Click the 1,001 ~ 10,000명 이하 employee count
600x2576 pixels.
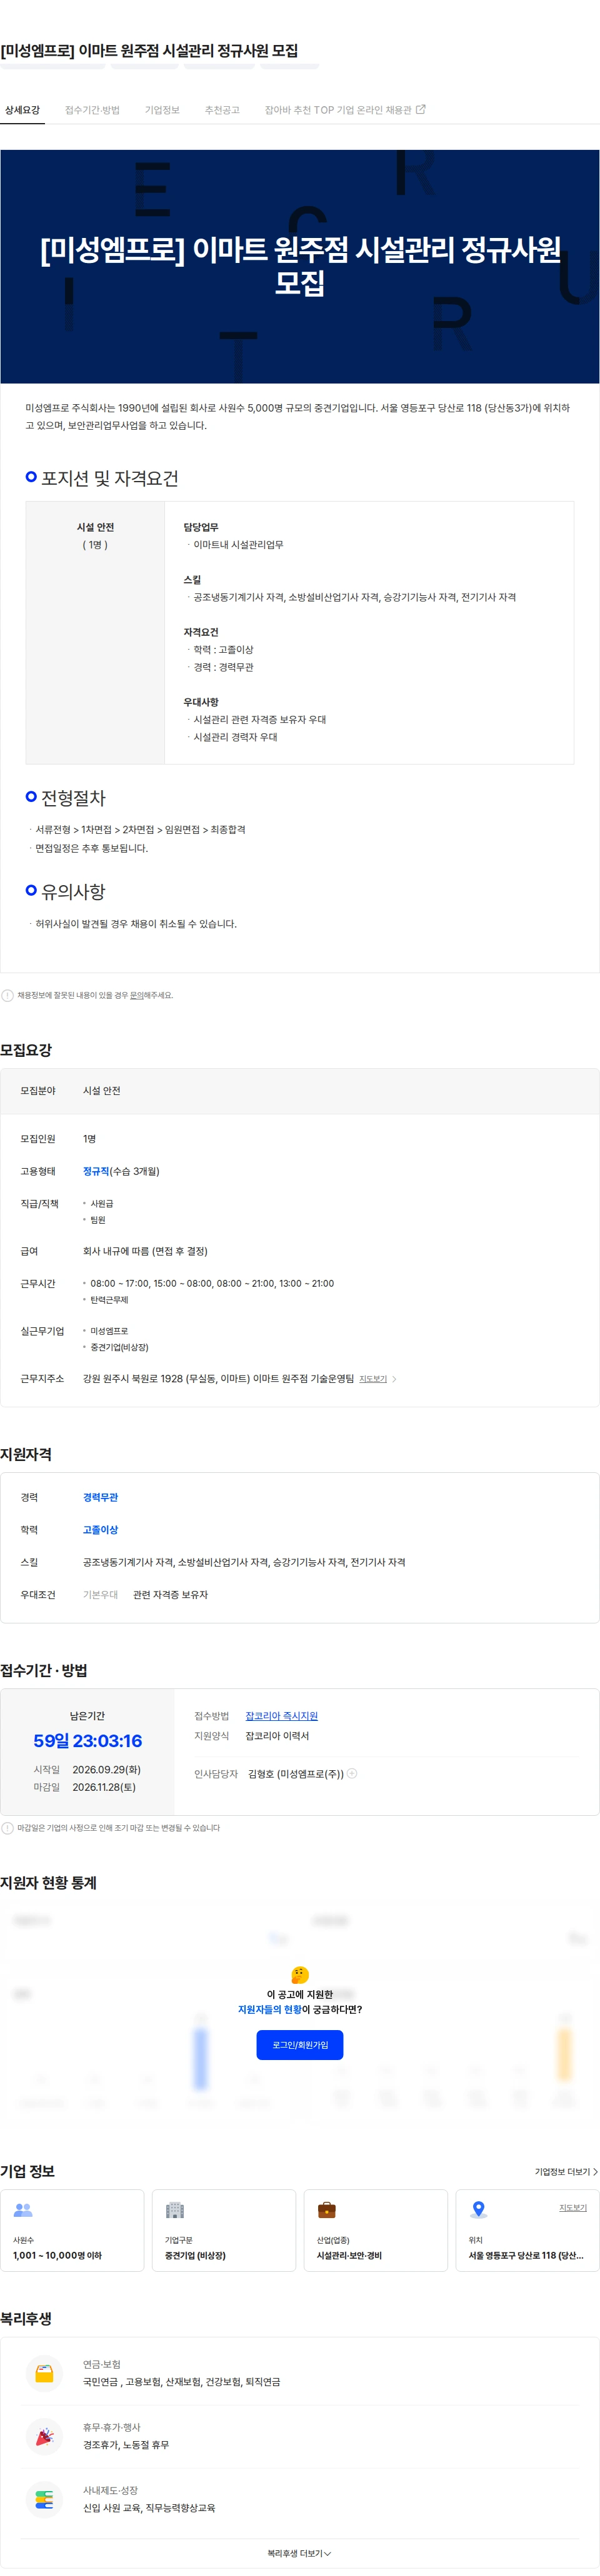pos(57,2255)
